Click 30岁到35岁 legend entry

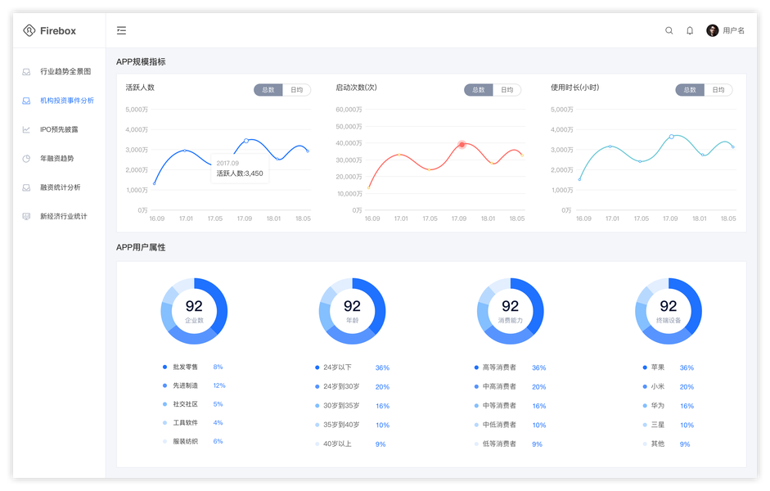pos(352,406)
